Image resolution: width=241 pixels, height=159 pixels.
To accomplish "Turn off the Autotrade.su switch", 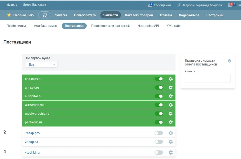I will pyautogui.click(x=159, y=105).
